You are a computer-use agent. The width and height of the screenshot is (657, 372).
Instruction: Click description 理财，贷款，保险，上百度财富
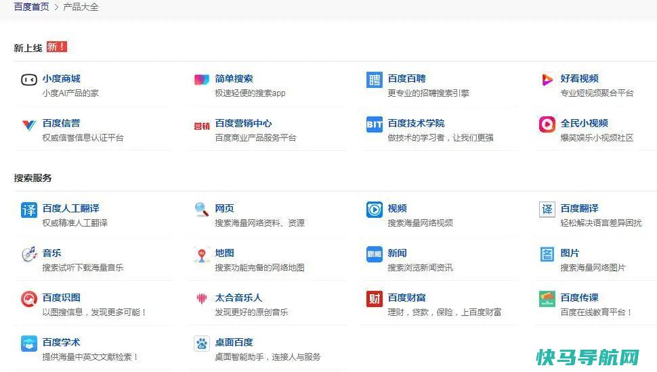[x=444, y=312]
